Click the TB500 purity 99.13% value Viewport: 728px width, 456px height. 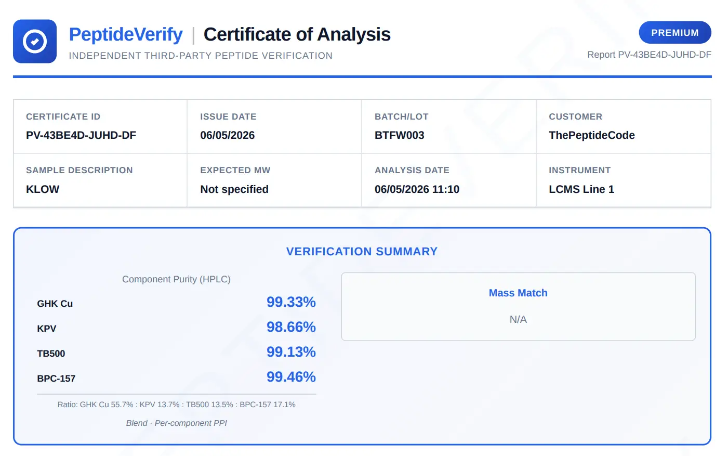click(291, 352)
